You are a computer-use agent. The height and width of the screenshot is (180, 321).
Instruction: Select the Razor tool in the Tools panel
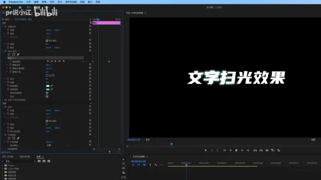coord(124,173)
